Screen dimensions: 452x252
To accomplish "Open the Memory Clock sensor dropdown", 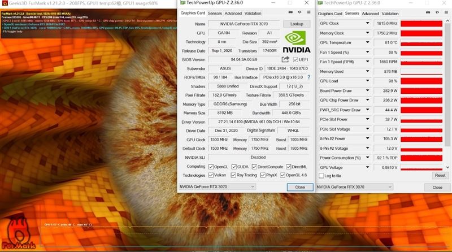I will (x=368, y=33).
